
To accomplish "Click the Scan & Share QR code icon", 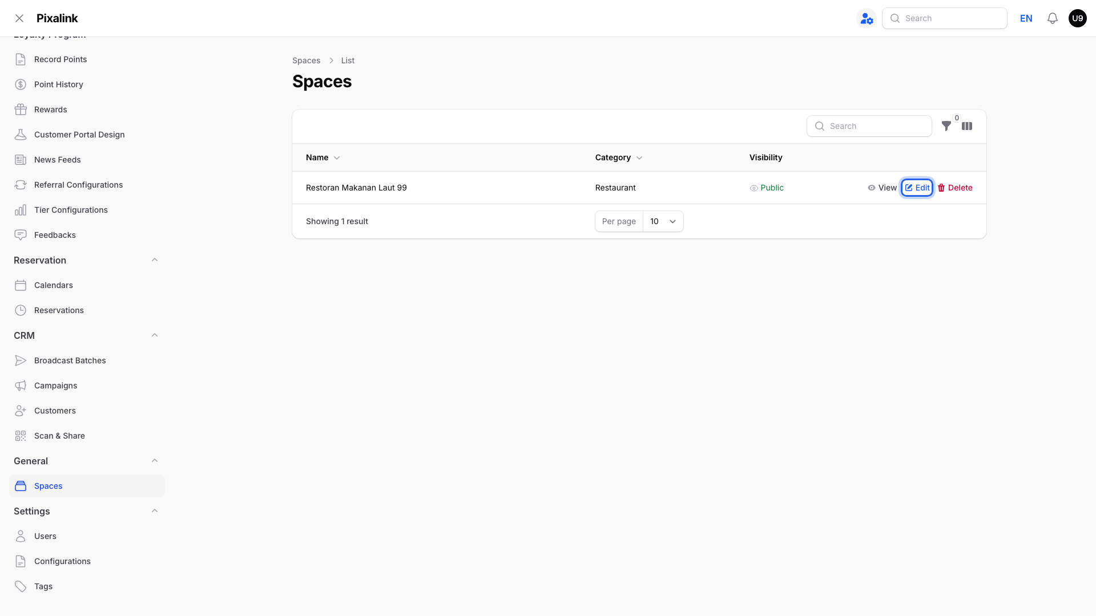I will pos(21,436).
